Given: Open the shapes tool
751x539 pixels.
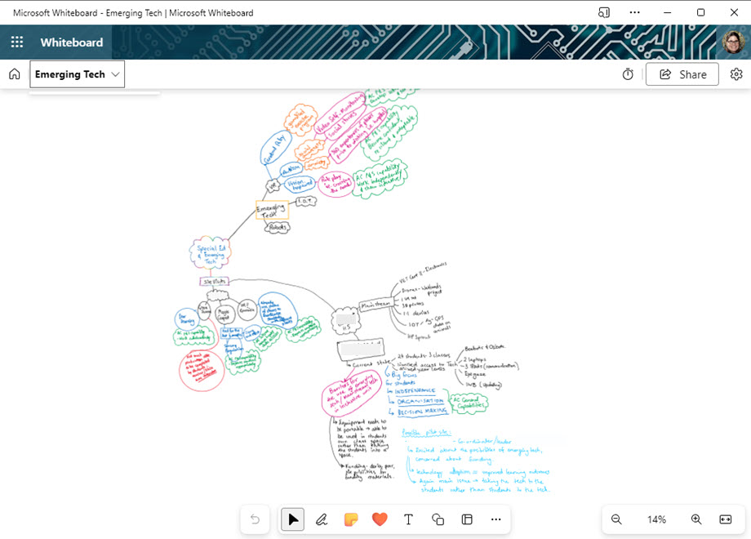Looking at the screenshot, I should (438, 519).
